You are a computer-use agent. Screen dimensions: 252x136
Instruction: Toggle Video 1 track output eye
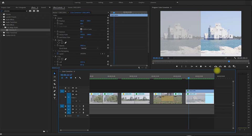tap(76, 94)
